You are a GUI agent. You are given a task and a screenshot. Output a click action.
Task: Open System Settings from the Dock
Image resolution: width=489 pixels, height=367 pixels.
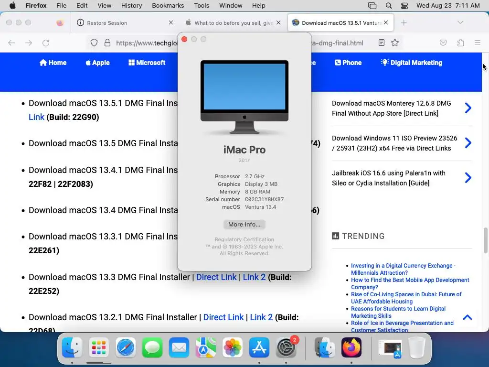286,347
